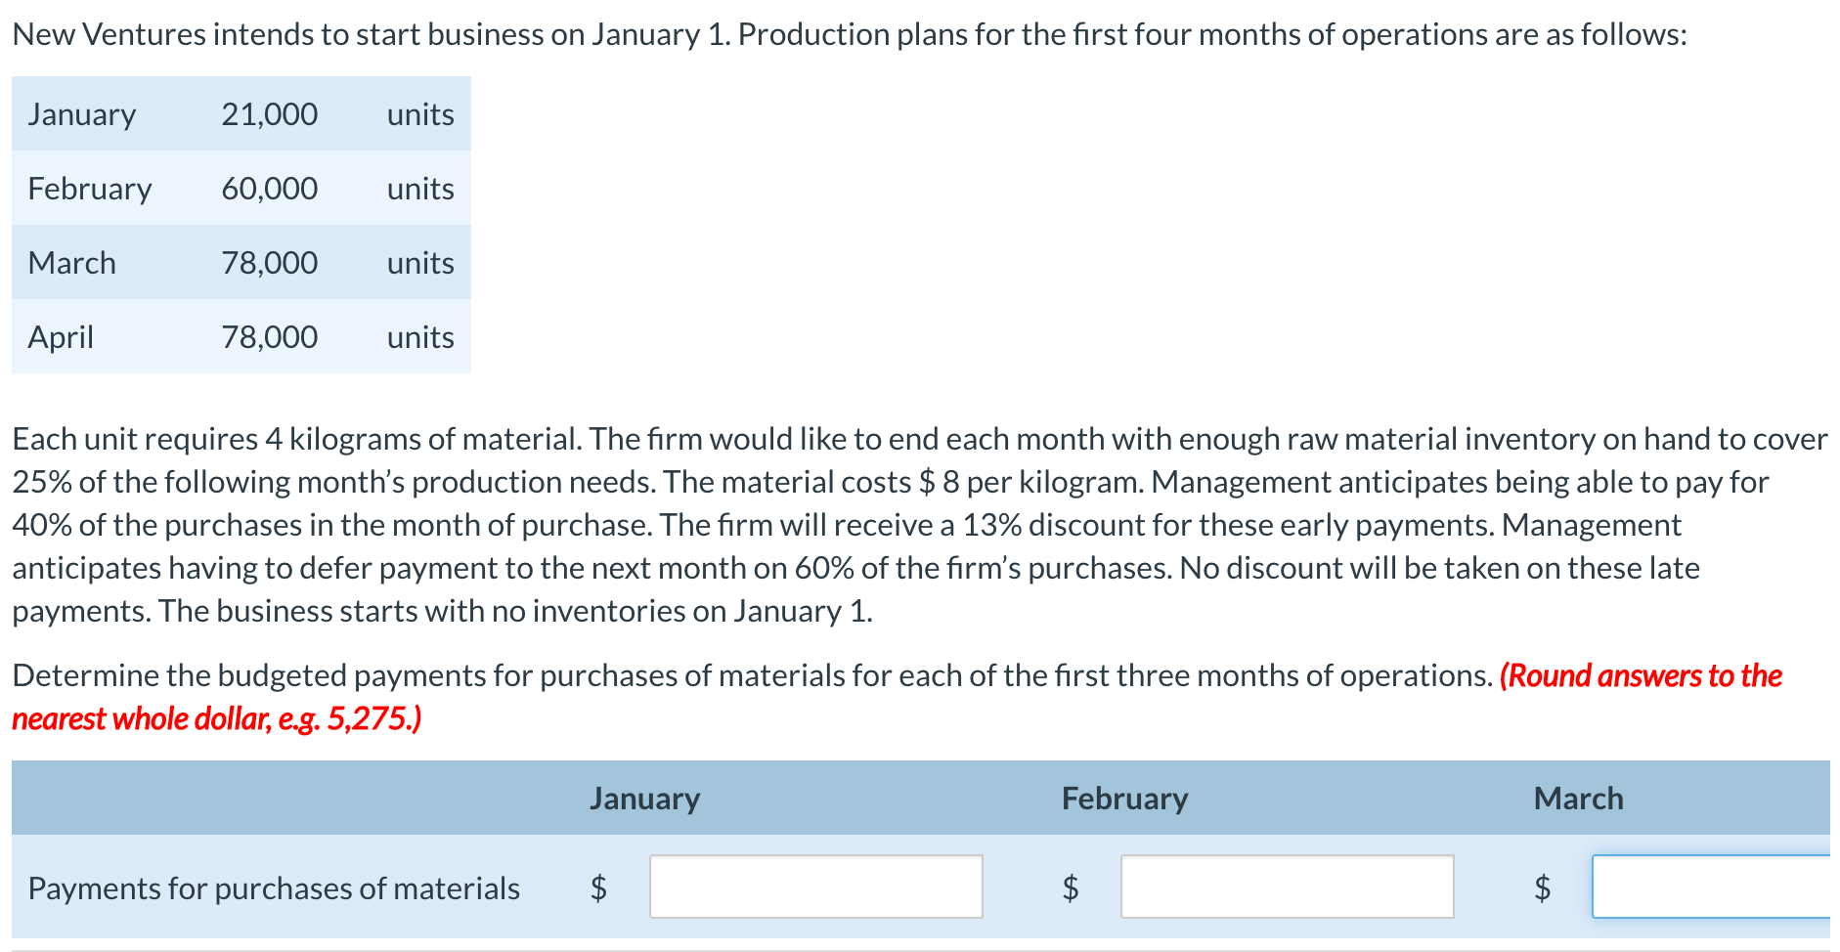Click the dollar sign before January input
Image resolution: width=1840 pixels, height=952 pixels.
598,887
